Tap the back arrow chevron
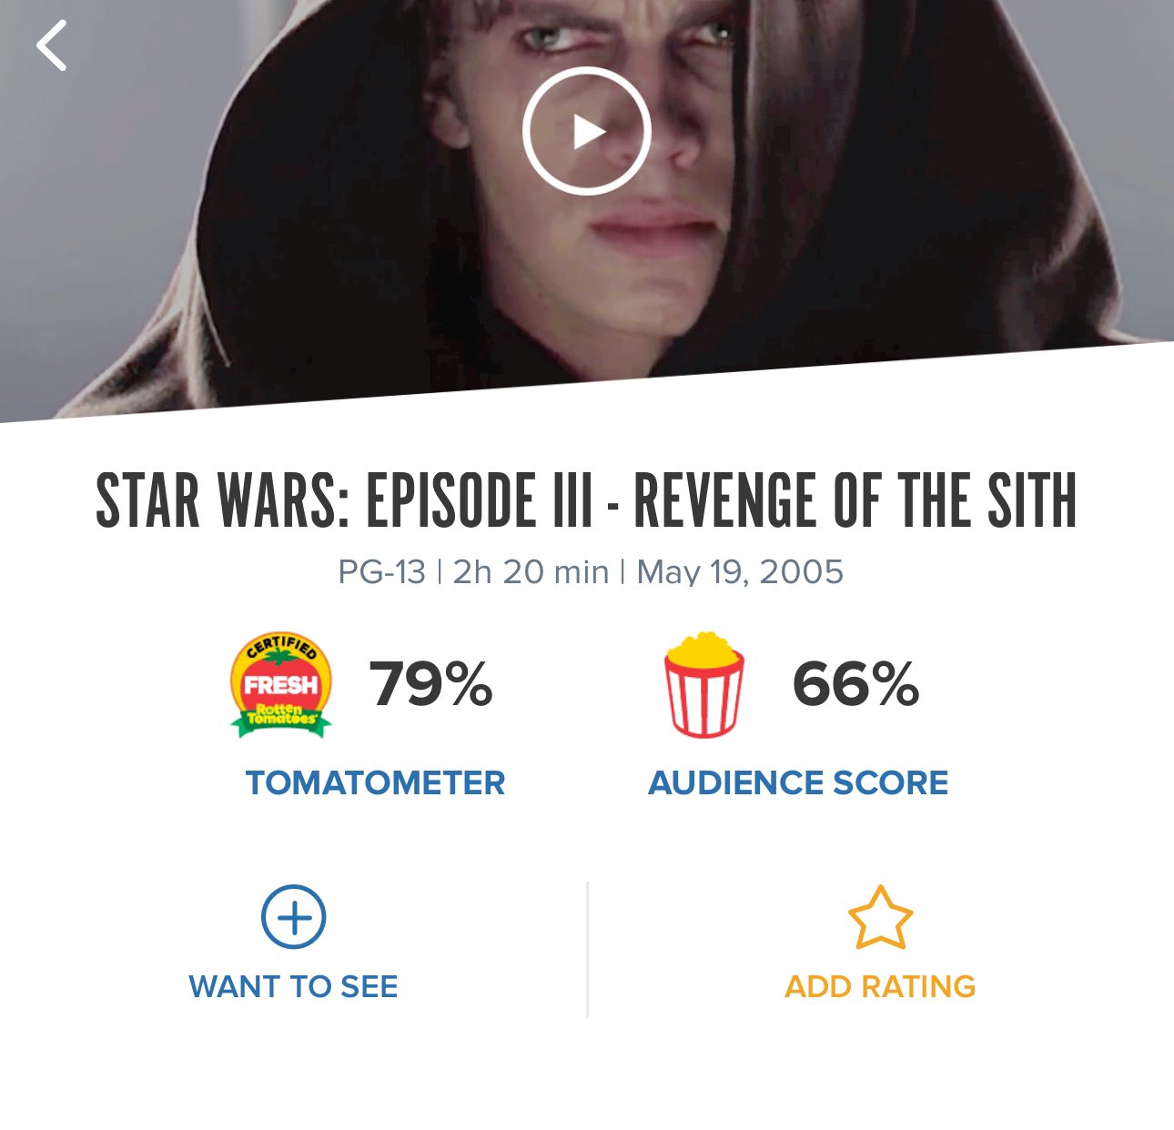Screen dimensions: 1174x1130 tap(52, 45)
